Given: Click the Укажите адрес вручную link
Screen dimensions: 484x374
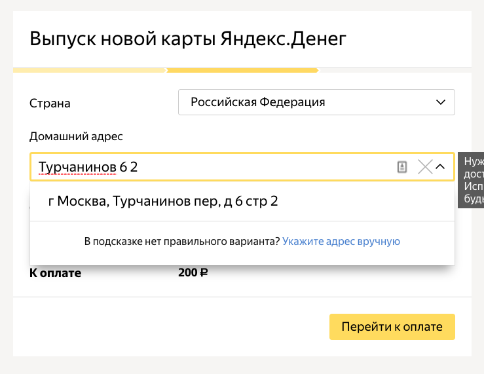Looking at the screenshot, I should [341, 241].
